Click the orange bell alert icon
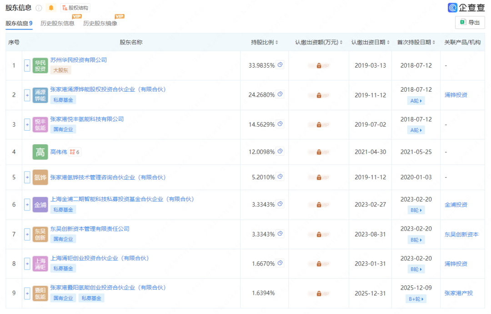Screen dimensions: 491x314 (51, 8)
